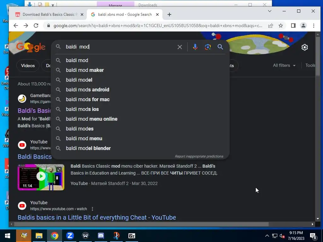Open Chrome side panel
The width and height of the screenshot is (323, 242).
coord(293,26)
